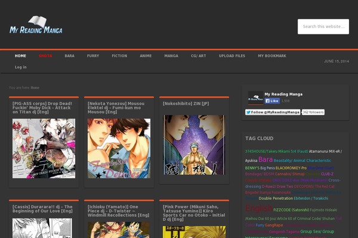Click the Attack on Titan dj cover thumbnail
358x238 pixels.
pyautogui.click(x=44, y=148)
